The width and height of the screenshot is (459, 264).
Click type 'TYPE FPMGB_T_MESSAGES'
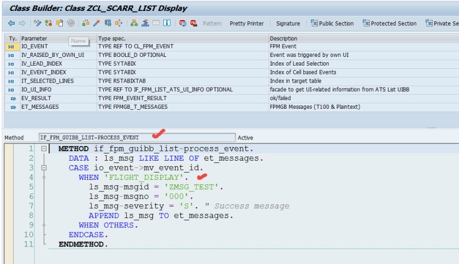(133, 107)
